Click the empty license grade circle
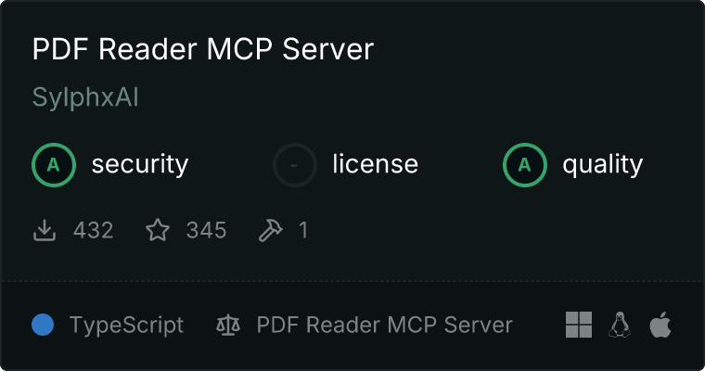The image size is (705, 371). tap(295, 165)
